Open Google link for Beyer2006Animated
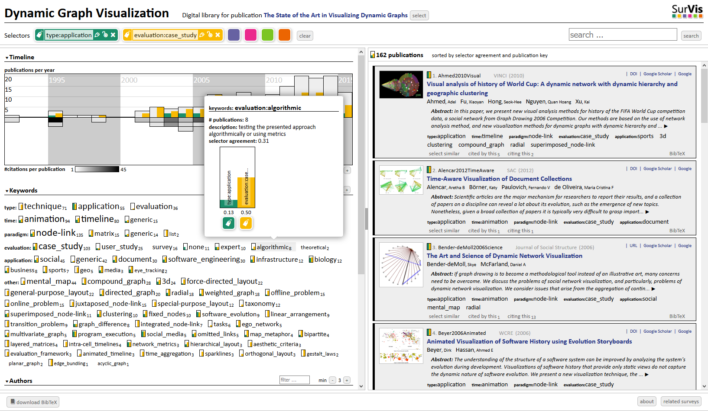This screenshot has height=411, width=708. pos(685,331)
